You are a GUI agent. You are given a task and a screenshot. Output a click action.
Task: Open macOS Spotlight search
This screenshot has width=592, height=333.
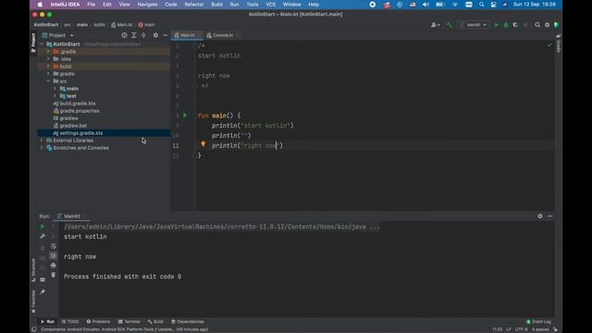[x=481, y=5]
